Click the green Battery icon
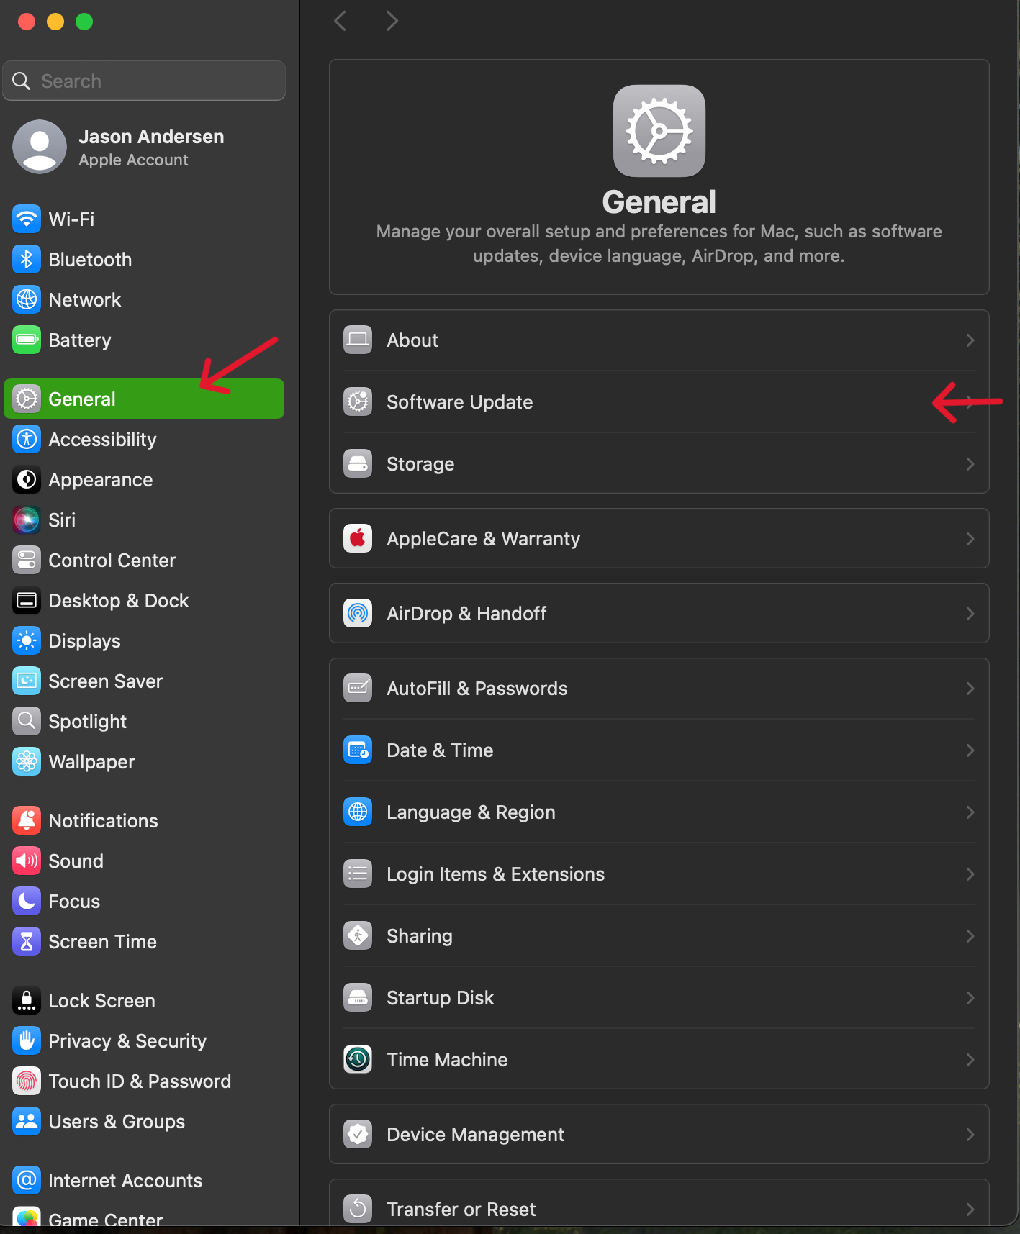The width and height of the screenshot is (1020, 1234). tap(27, 340)
